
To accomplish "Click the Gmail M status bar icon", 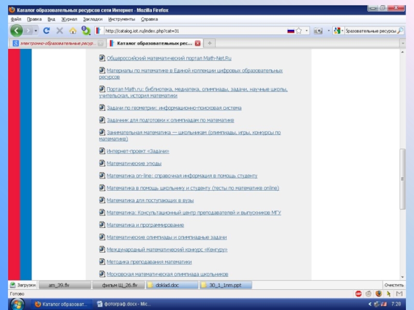I will click(x=399, y=293).
